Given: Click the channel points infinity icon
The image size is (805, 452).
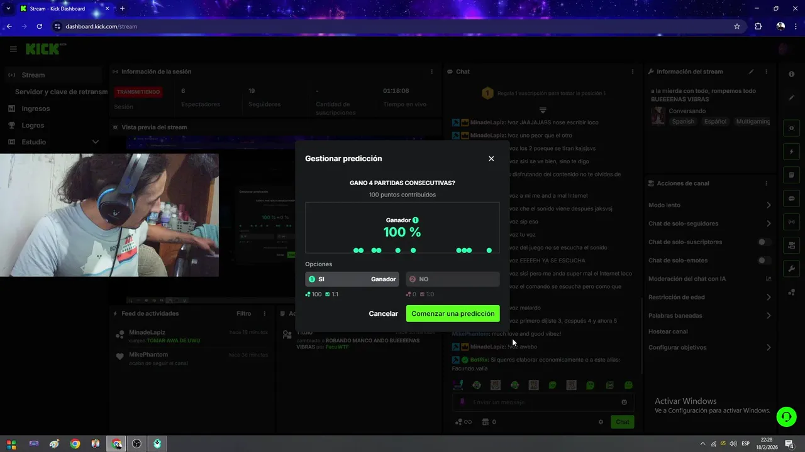Looking at the screenshot, I should pyautogui.click(x=464, y=422).
